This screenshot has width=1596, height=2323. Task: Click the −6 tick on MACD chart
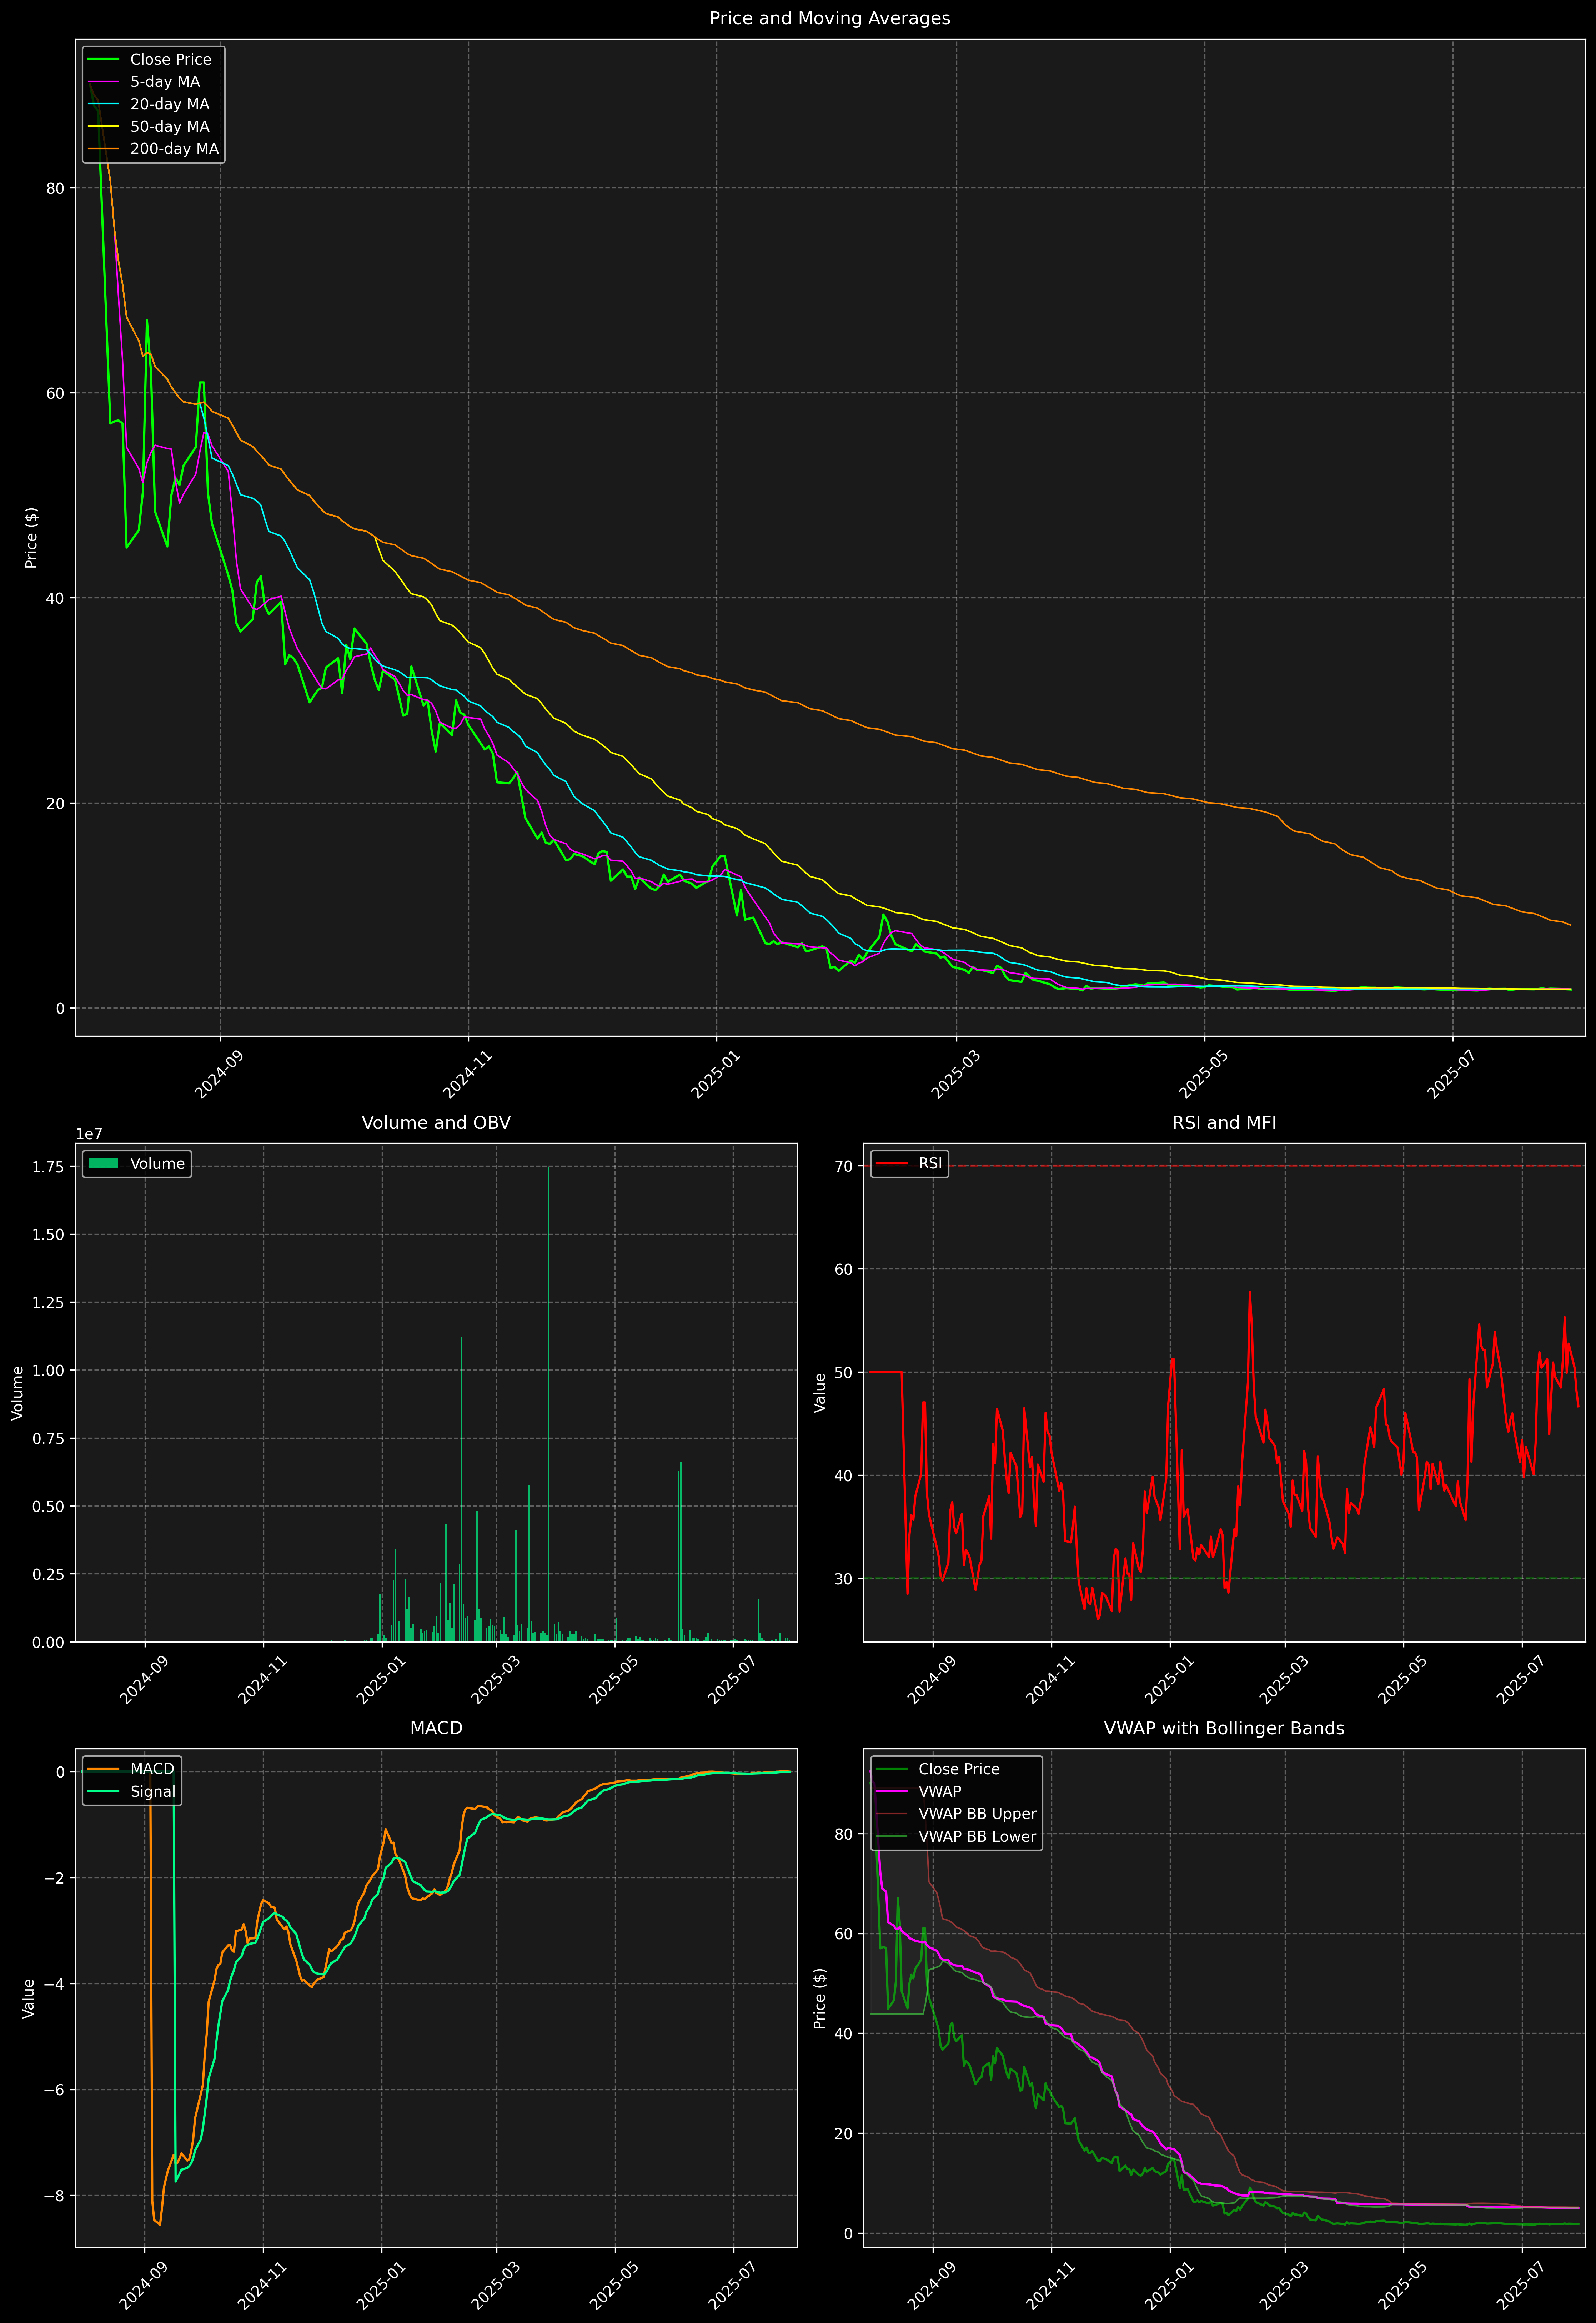tap(55, 2090)
